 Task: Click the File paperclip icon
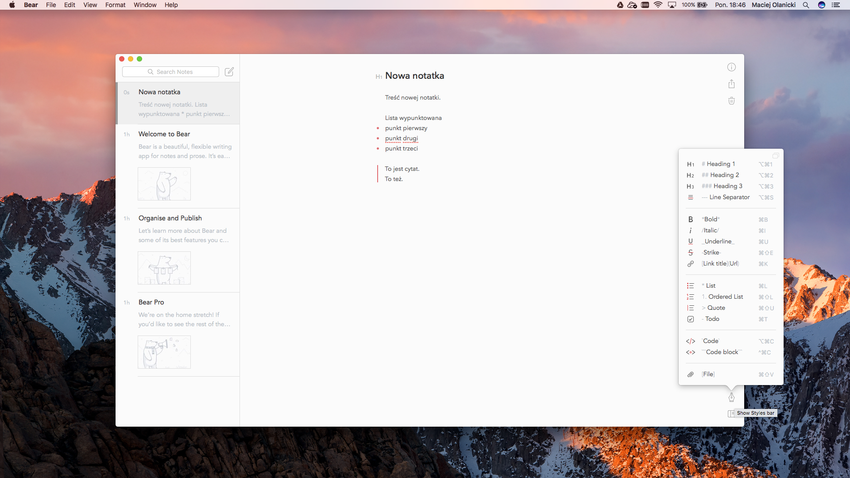691,374
